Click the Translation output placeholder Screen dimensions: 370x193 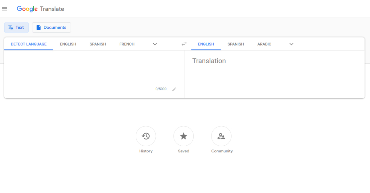click(209, 61)
